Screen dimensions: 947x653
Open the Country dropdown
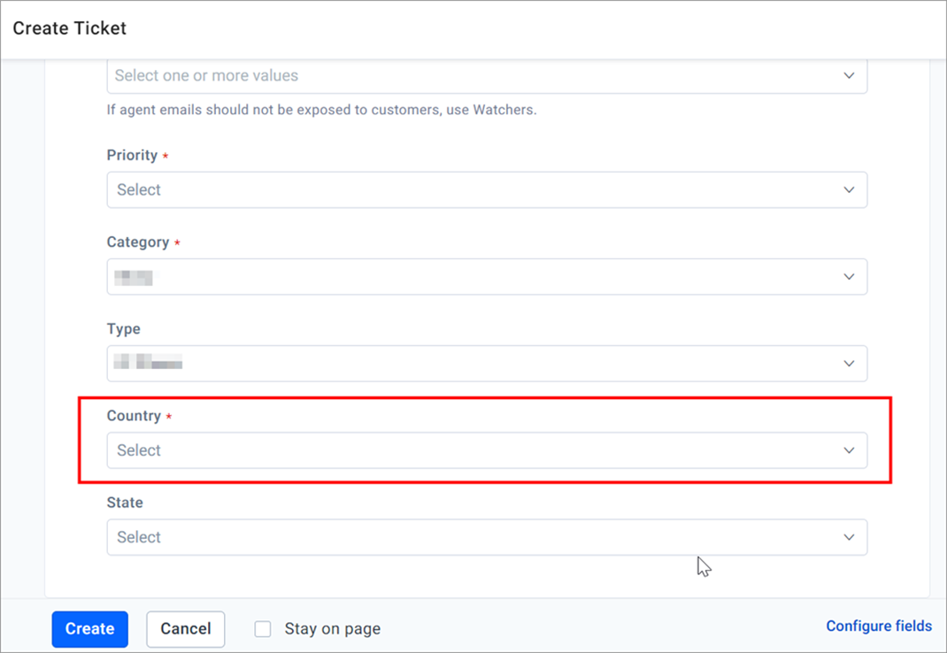[487, 450]
